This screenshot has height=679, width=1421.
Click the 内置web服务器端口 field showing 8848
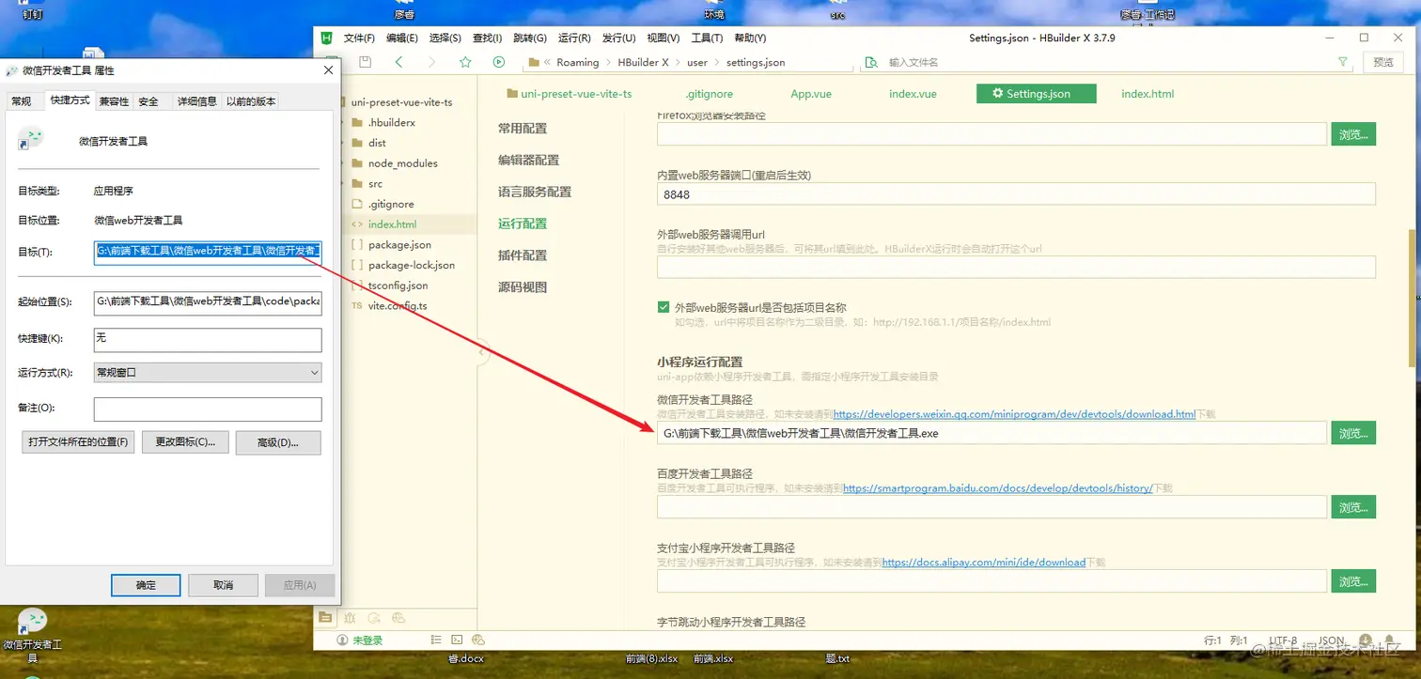1016,194
